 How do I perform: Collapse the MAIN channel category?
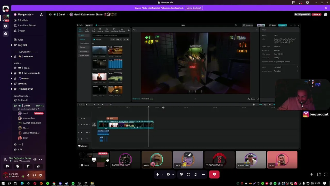pos(18,63)
